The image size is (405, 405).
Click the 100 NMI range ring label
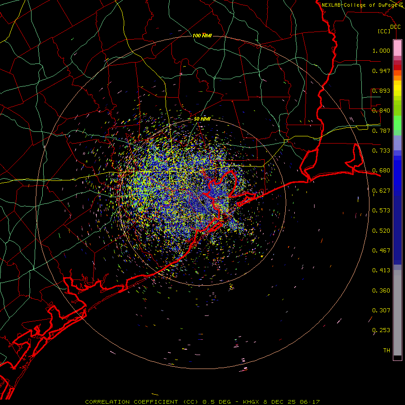(202, 36)
